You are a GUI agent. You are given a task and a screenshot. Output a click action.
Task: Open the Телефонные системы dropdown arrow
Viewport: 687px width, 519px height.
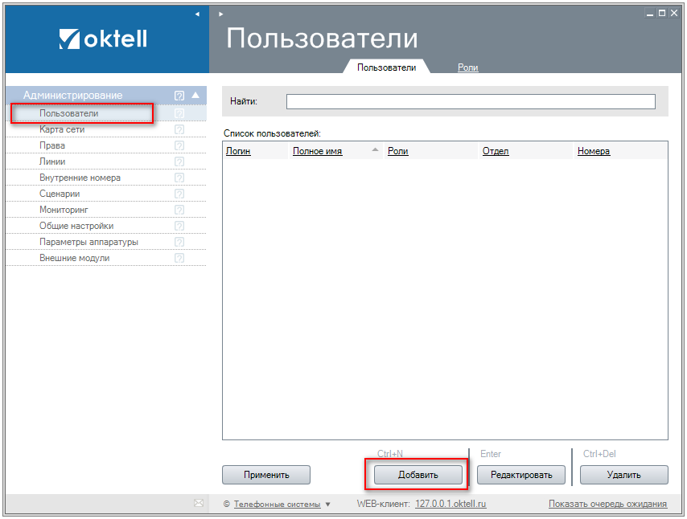coord(327,505)
